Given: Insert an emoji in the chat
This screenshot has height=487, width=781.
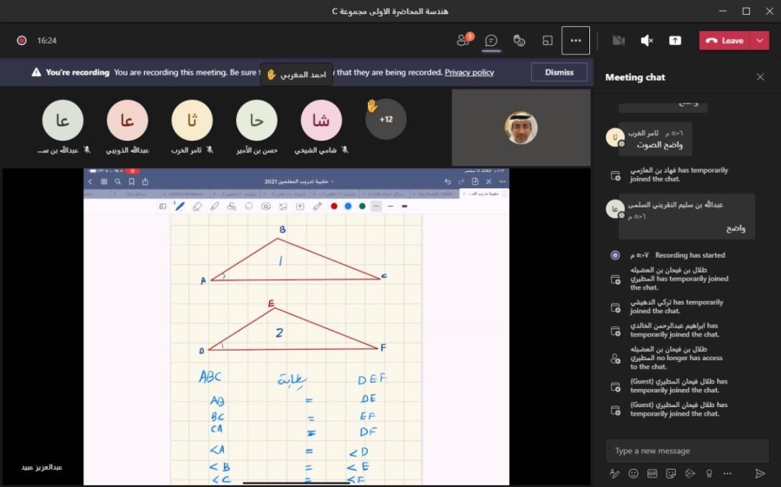Looking at the screenshot, I should click(633, 473).
